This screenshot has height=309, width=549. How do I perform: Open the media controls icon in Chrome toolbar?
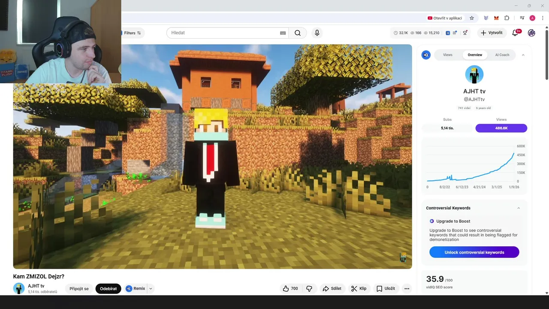coord(522,18)
